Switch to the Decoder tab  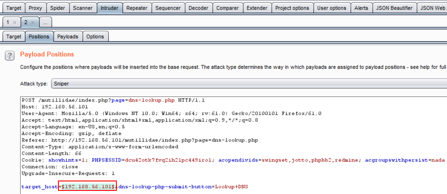click(x=199, y=8)
